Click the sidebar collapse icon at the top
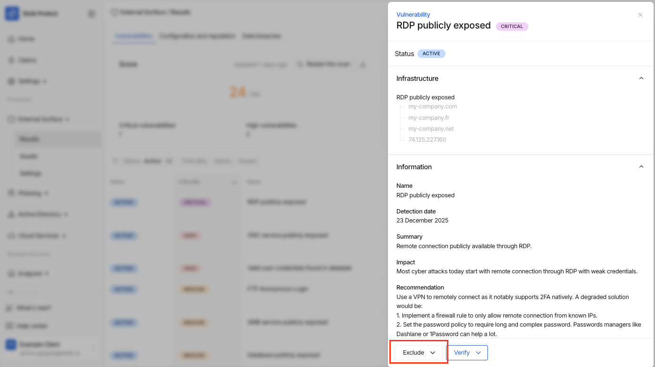The image size is (655, 367). pyautogui.click(x=92, y=14)
